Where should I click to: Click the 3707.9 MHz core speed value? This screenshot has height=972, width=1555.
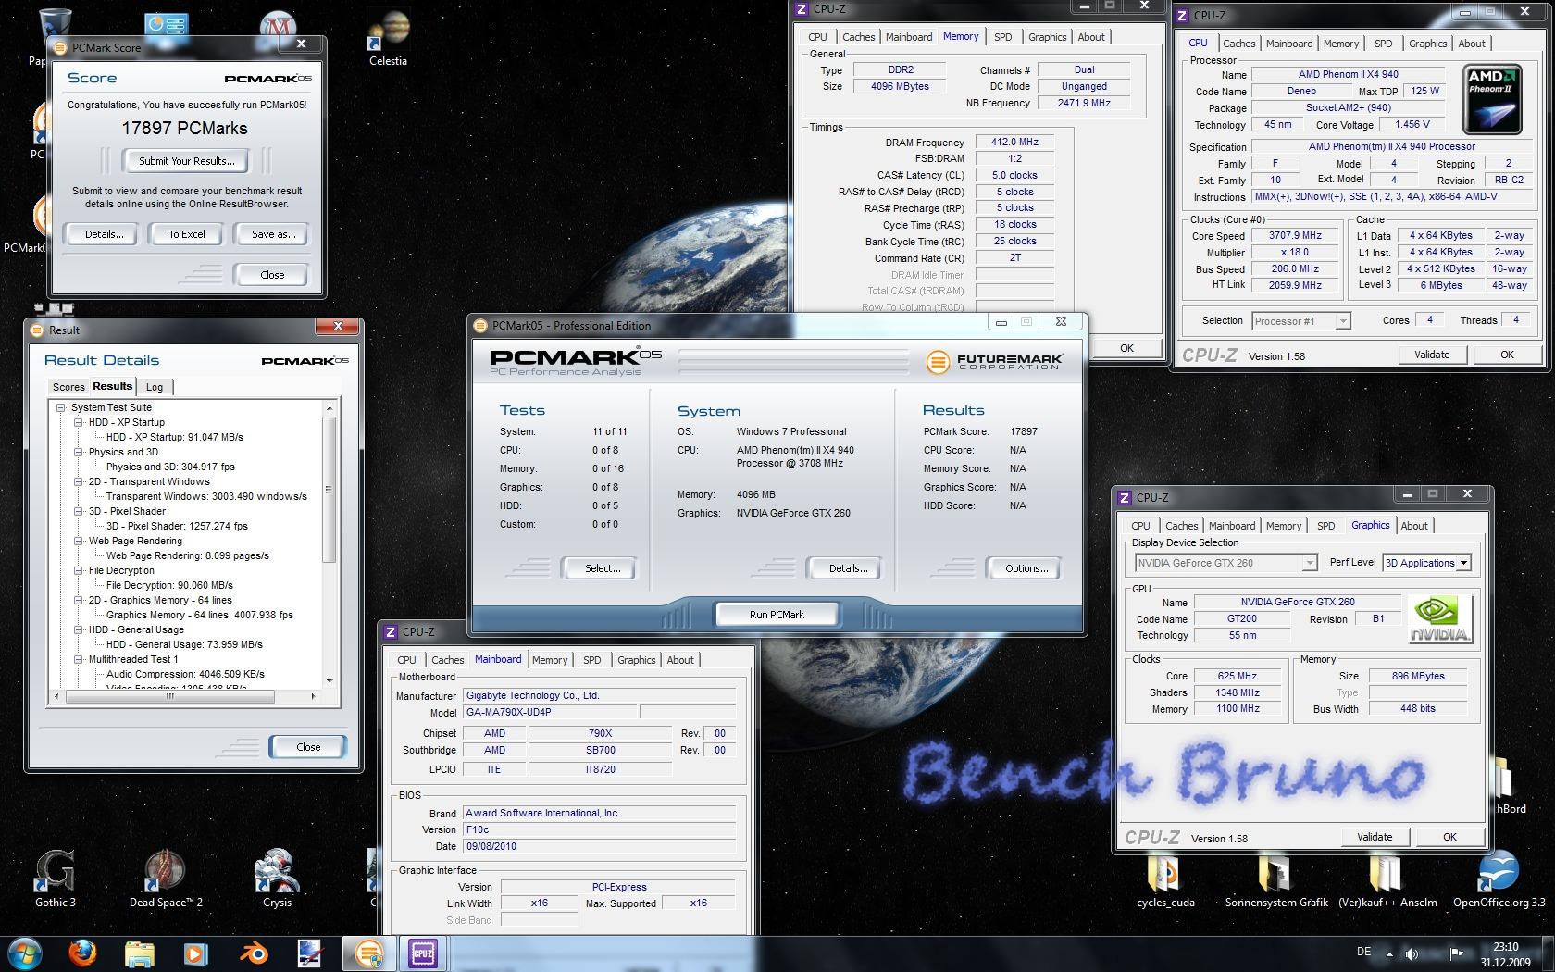[x=1295, y=235]
